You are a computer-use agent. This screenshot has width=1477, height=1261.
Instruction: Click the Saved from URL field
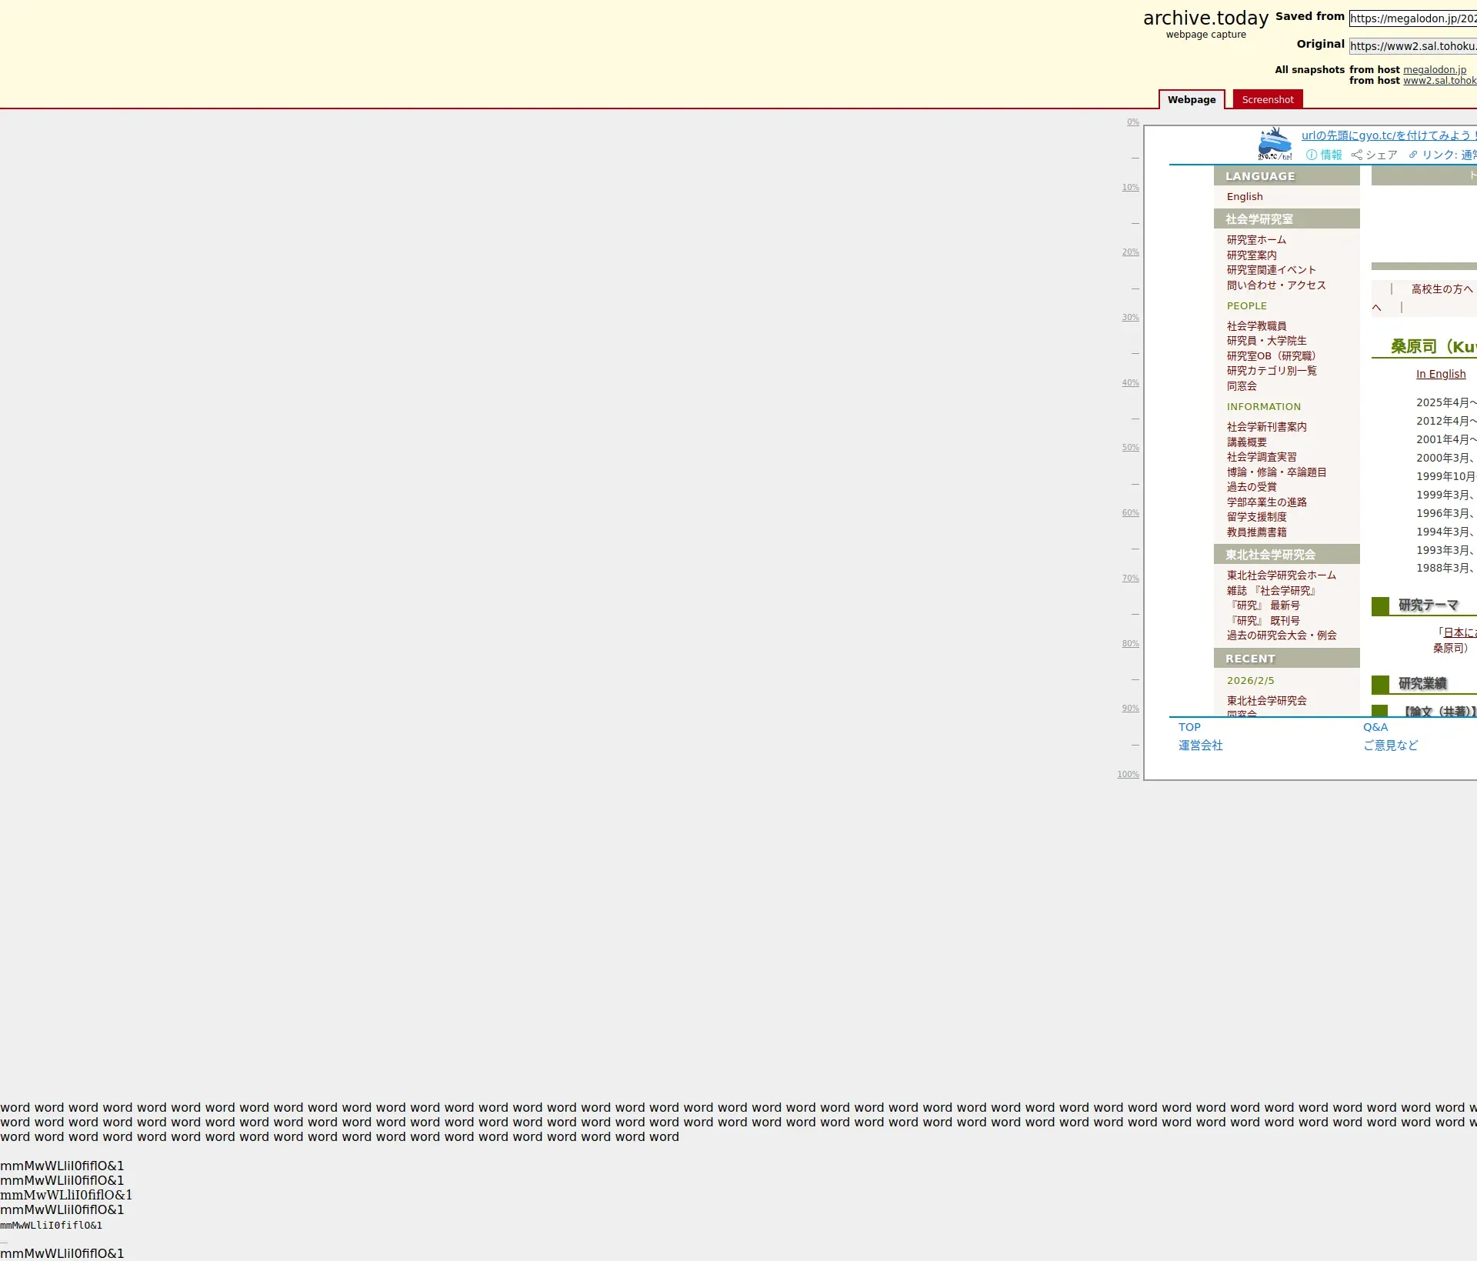pos(1412,18)
